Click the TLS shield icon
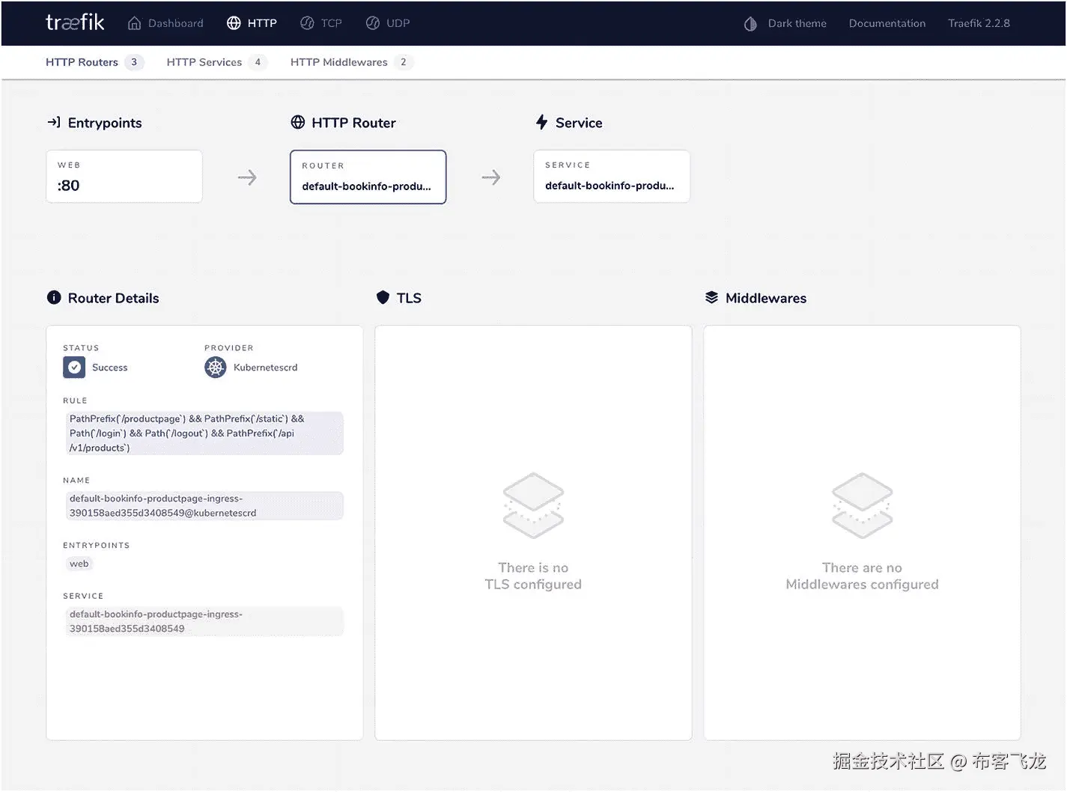Viewport: 1067px width, 792px height. (383, 297)
